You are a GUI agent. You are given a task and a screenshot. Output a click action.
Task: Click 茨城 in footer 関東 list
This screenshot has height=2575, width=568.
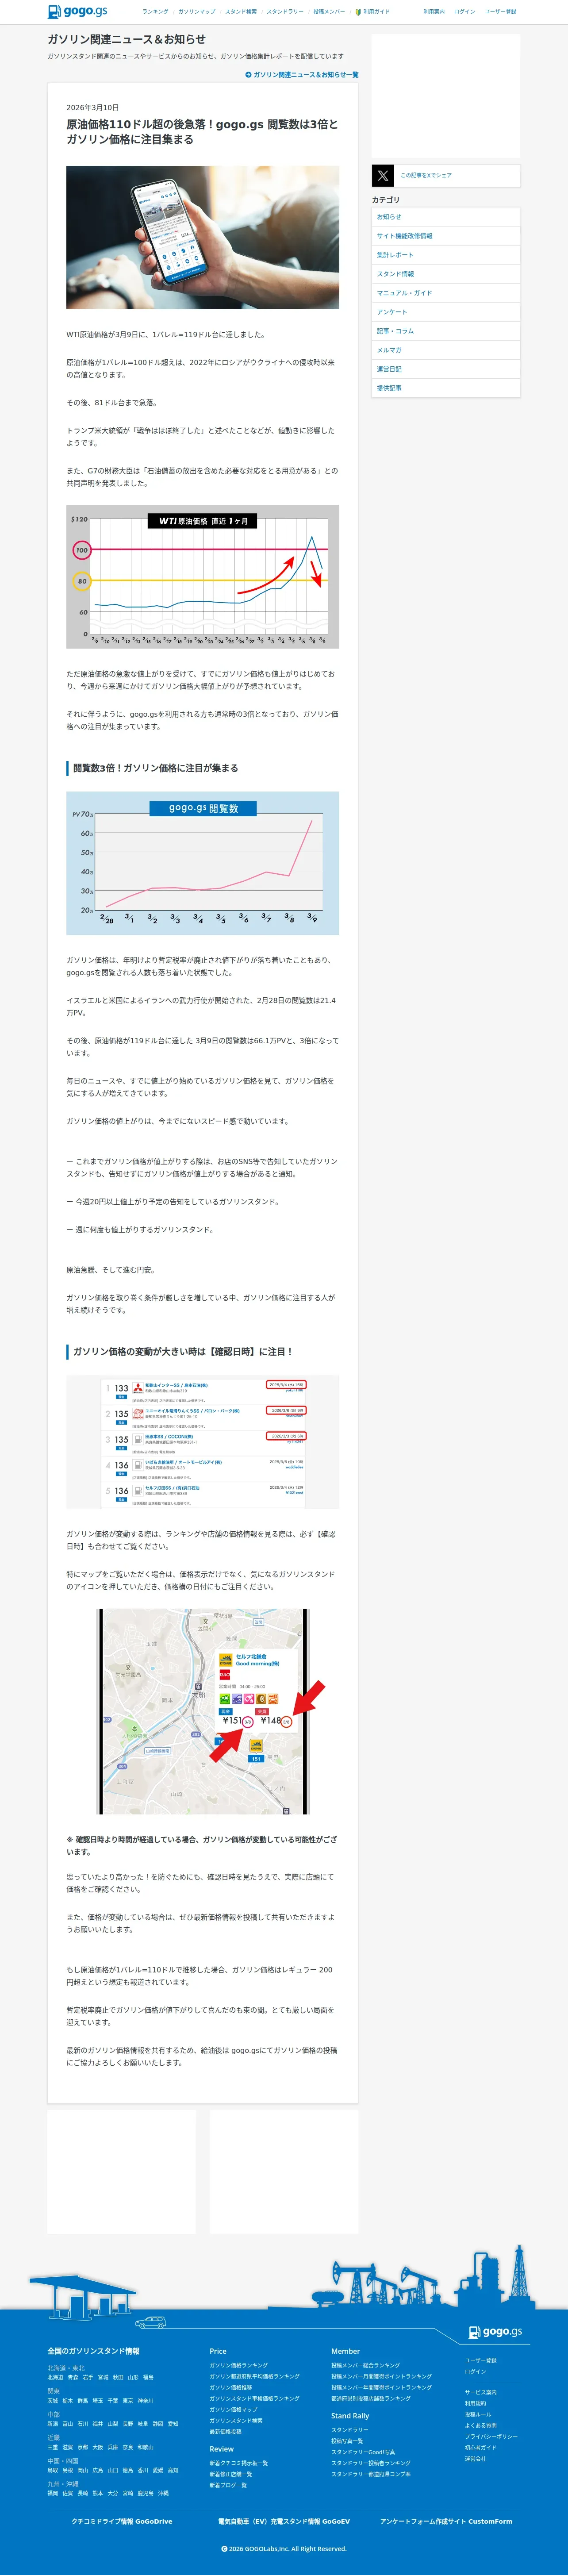point(53,2400)
